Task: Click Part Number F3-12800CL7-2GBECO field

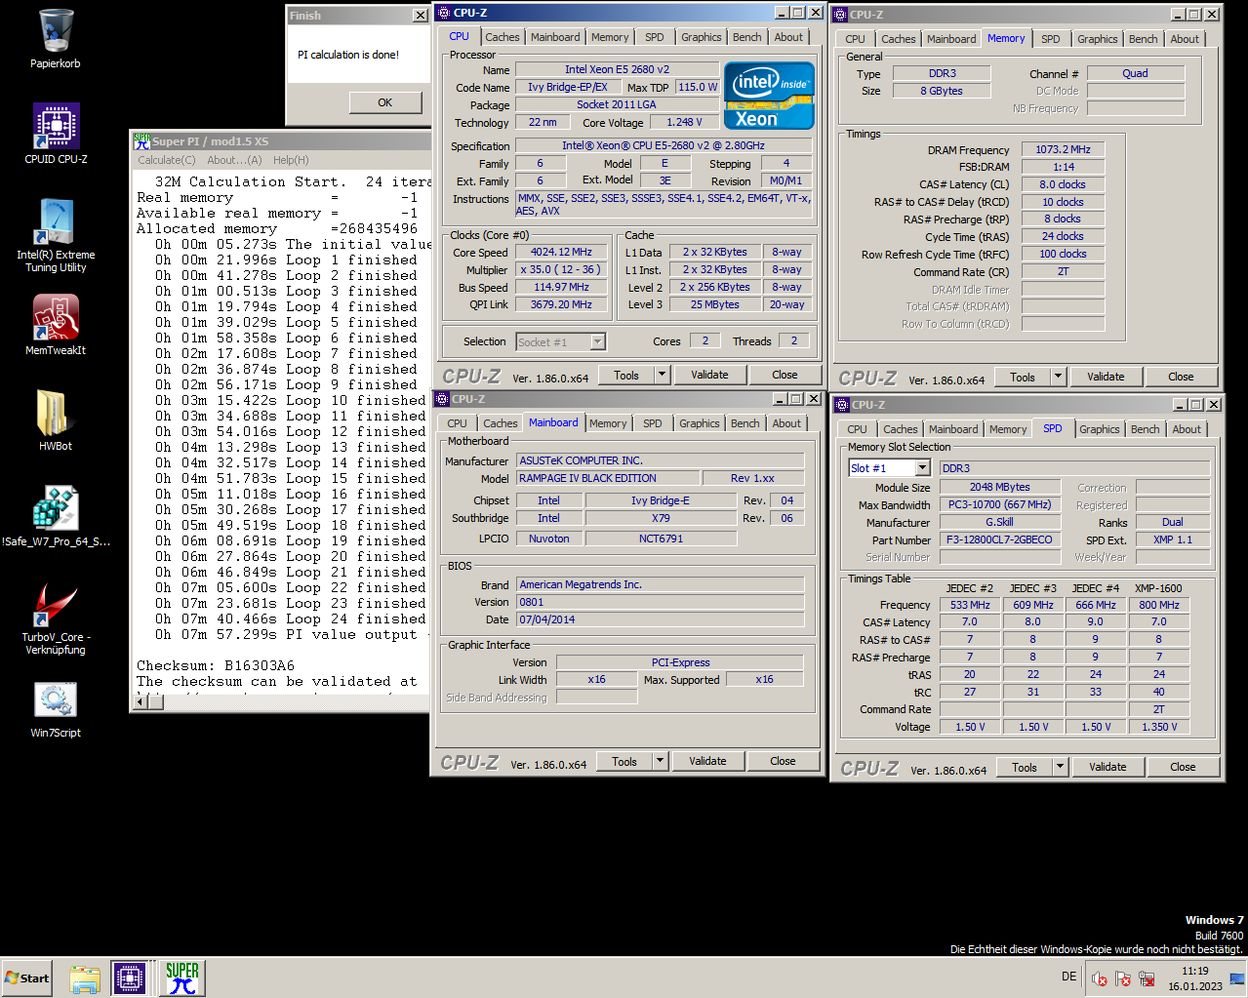Action: [1002, 539]
